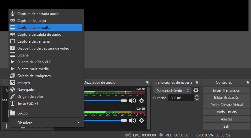Enable Modo Estudio

[x=226, y=112]
